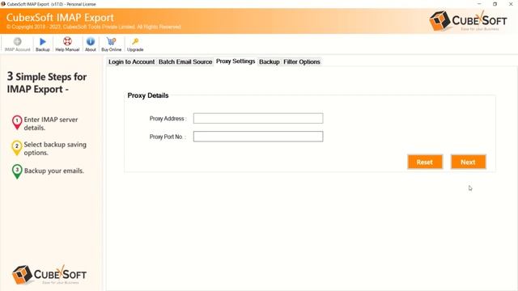Viewport: 518px width, 291px height.
Task: Click step 2 yellow pin marker
Action: (x=17, y=147)
